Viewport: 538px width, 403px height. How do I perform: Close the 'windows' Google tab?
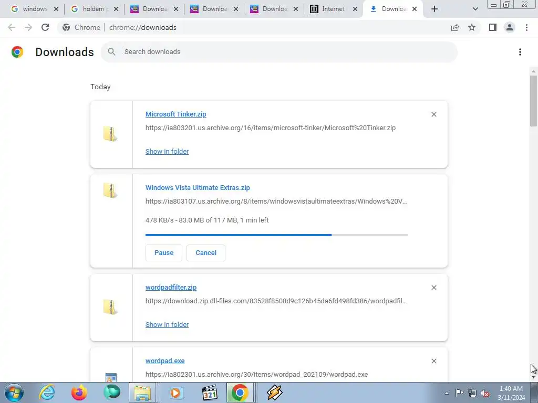pos(56,9)
